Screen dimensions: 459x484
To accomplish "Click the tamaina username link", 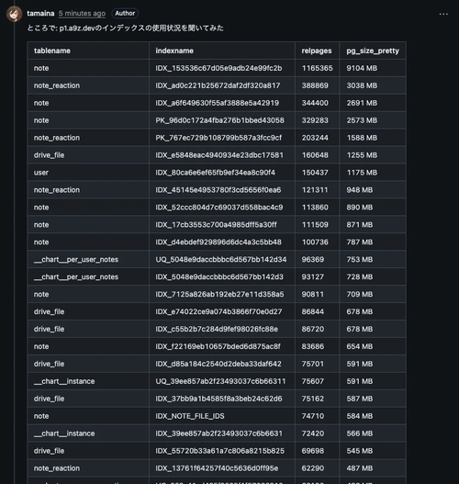I will pyautogui.click(x=40, y=14).
